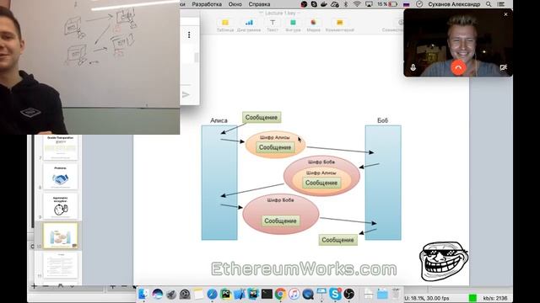540x303 pixels.
Task: Select slide 8 Problems thumbnail
Action: (61, 177)
